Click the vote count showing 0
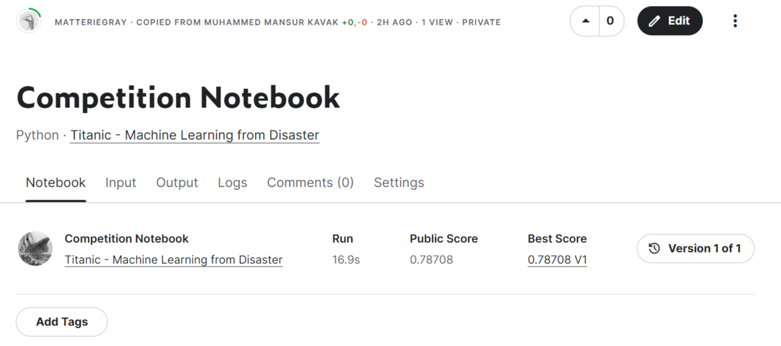 click(610, 21)
